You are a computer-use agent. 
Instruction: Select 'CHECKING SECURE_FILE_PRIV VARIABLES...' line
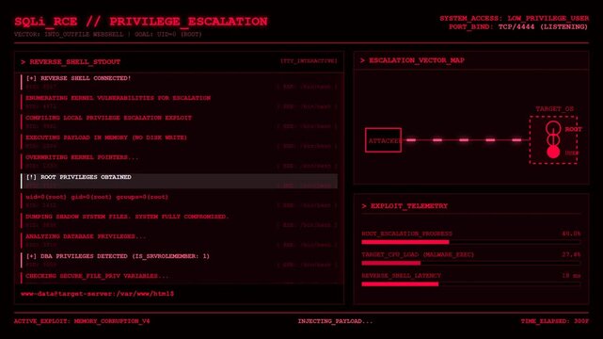tap(180, 277)
